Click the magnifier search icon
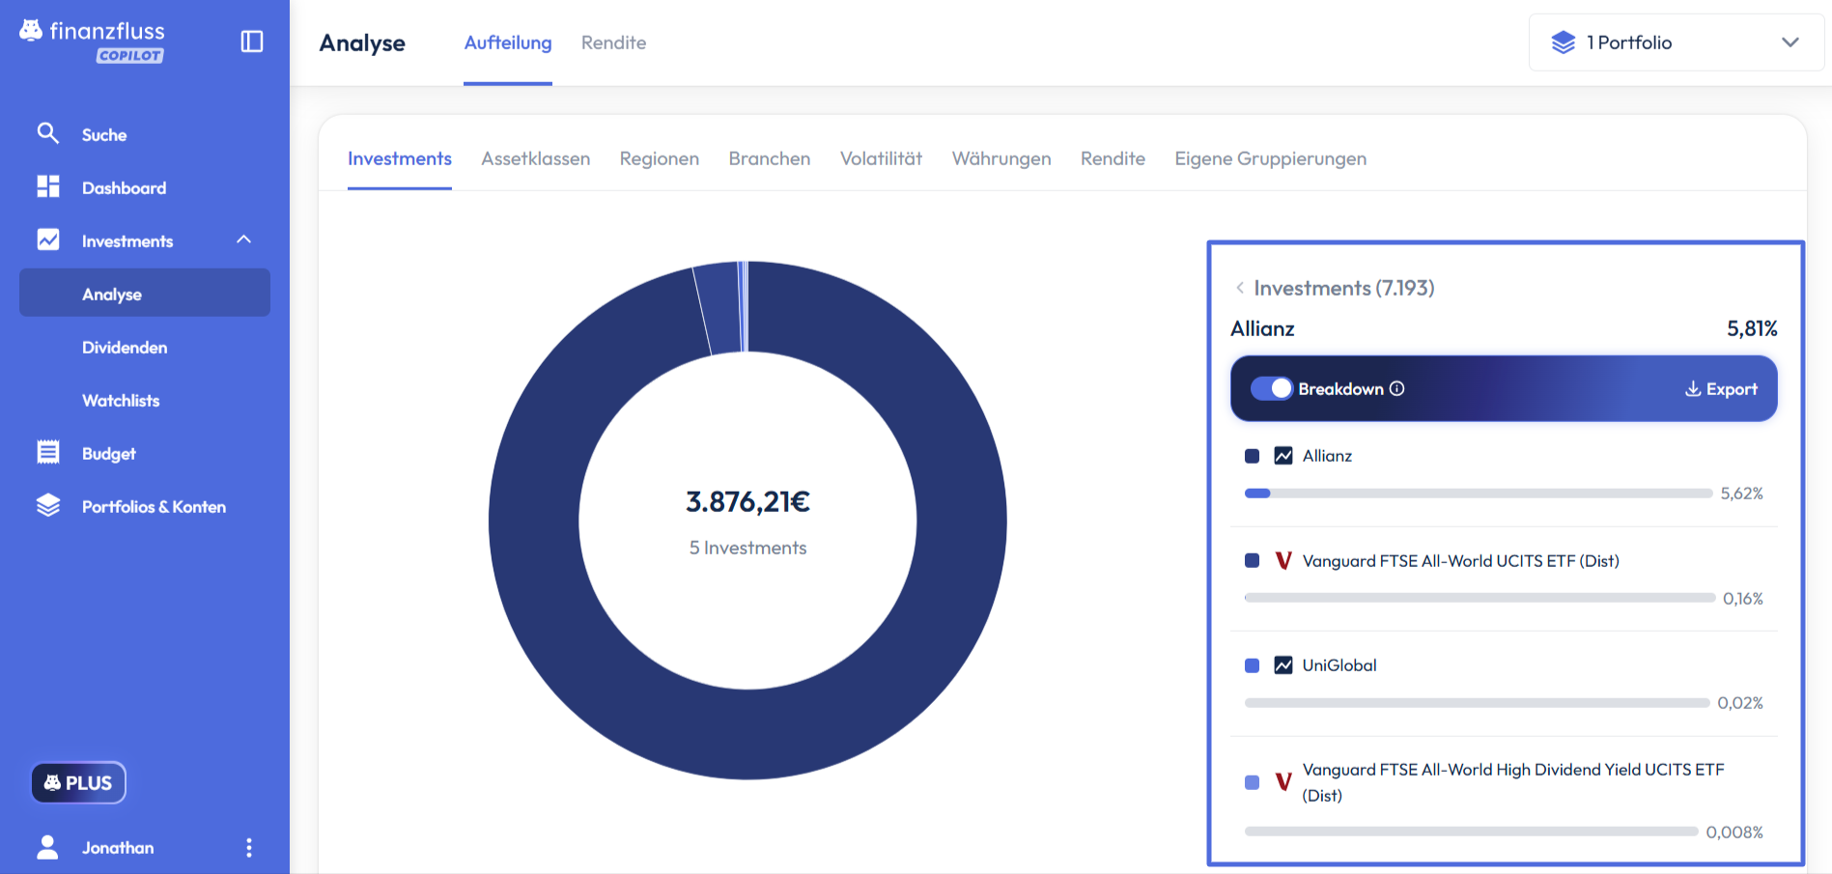The height and width of the screenshot is (874, 1832). click(48, 133)
